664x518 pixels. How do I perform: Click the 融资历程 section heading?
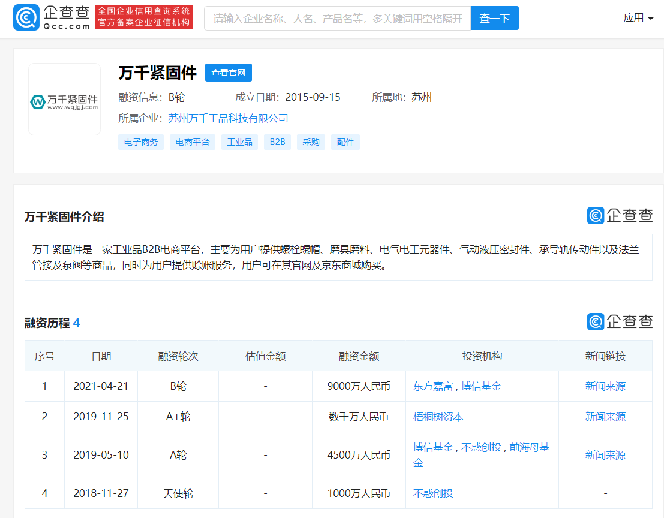52,323
